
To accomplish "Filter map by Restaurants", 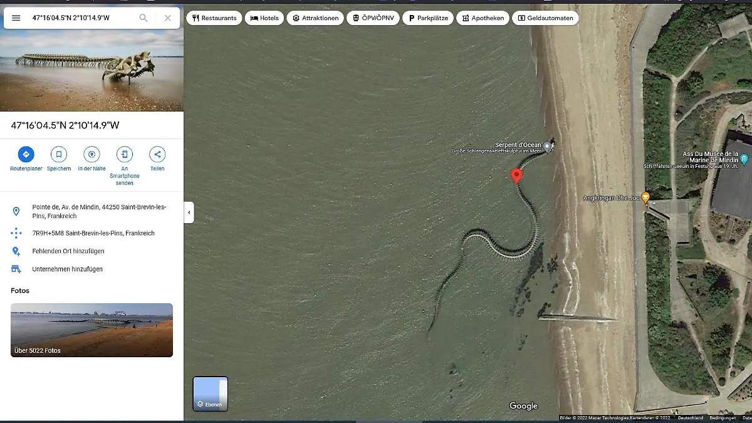I will 214,18.
